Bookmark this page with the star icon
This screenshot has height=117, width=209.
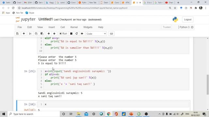175,8
